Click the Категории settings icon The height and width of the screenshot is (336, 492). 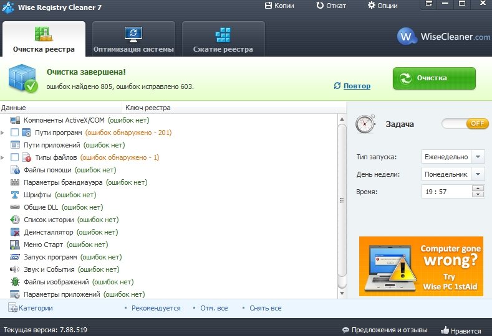point(12,308)
